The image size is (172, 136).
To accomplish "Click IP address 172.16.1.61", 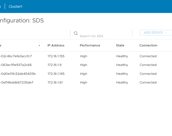I will (x=55, y=83).
